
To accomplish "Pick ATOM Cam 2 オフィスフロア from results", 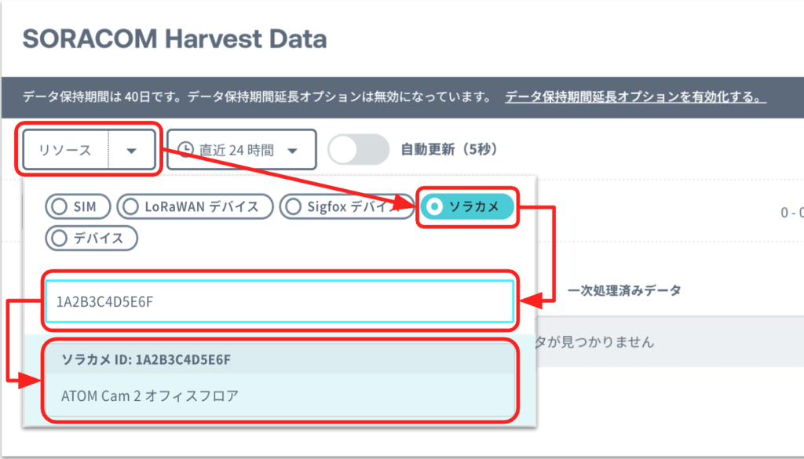I will [280, 395].
